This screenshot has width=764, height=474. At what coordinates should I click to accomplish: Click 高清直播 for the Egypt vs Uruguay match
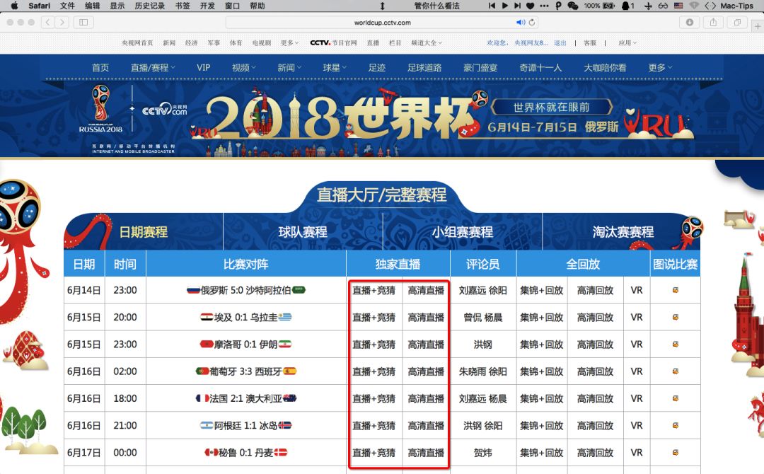point(426,318)
